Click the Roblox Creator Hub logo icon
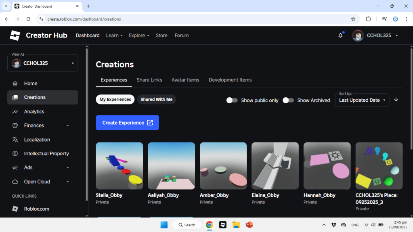Viewport: 413px width, 232px height. click(15, 36)
